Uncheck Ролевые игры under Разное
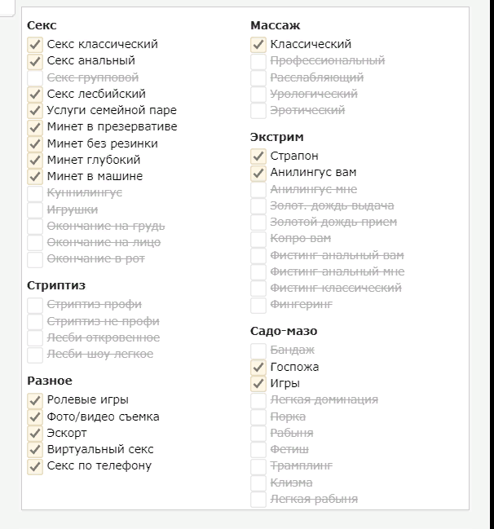The width and height of the screenshot is (494, 529). point(35,400)
